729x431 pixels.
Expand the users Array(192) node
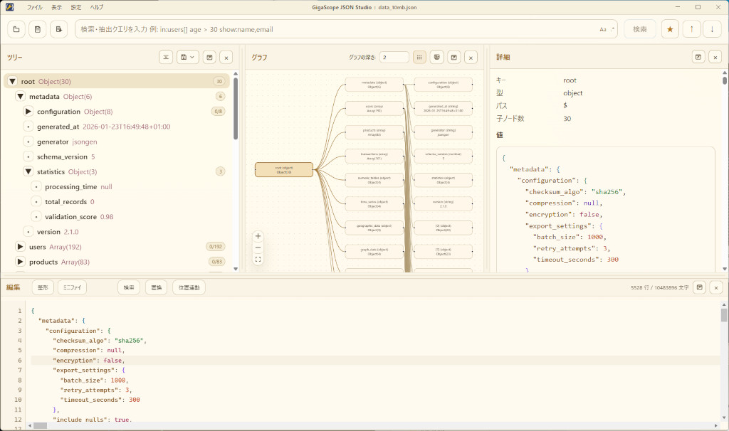click(21, 247)
